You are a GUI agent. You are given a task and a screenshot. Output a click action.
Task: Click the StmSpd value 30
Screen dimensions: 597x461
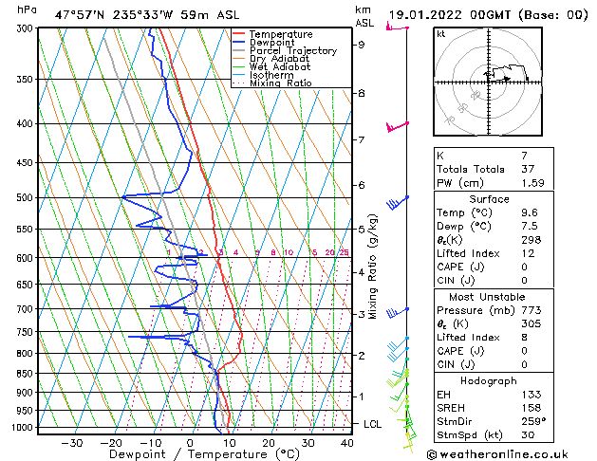(528, 434)
